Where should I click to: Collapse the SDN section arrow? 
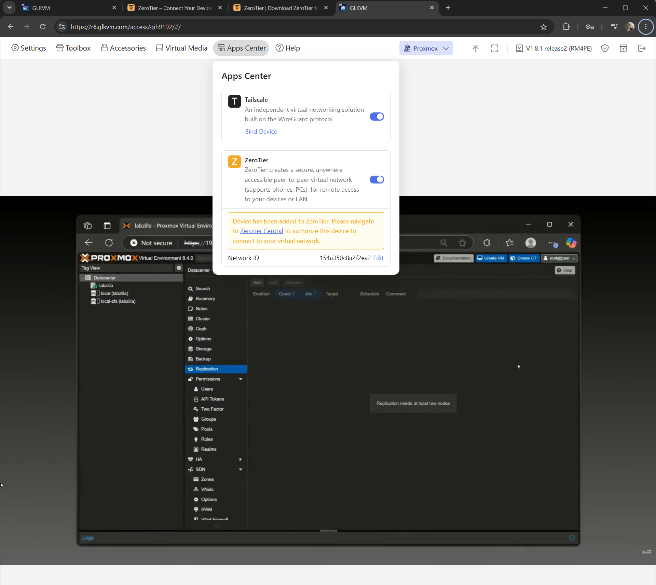pyautogui.click(x=241, y=470)
